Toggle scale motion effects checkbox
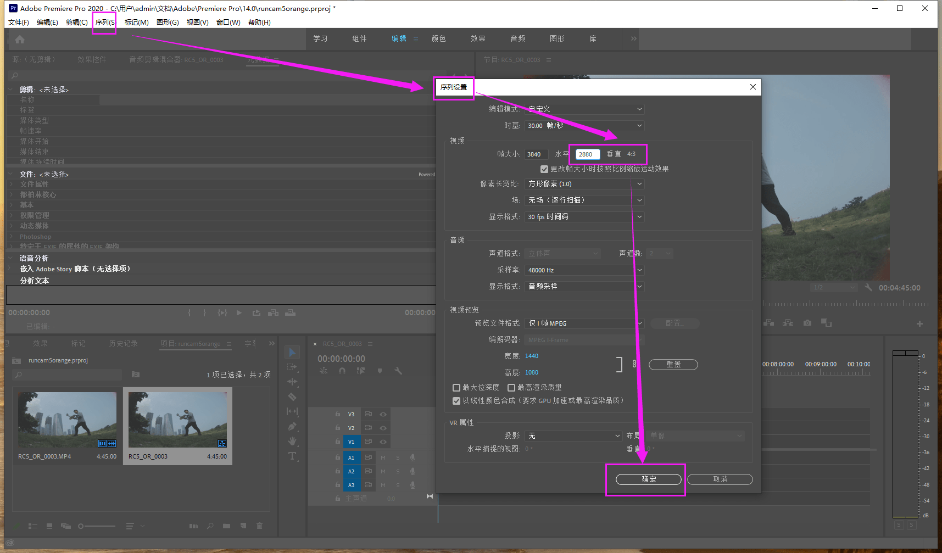942x553 pixels. point(544,169)
